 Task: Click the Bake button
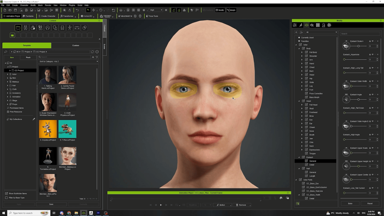tap(350, 204)
